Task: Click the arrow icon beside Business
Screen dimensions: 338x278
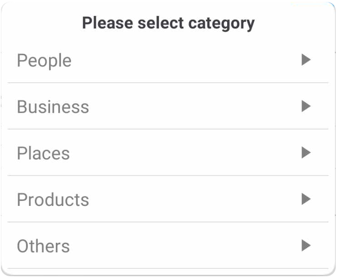Action: (306, 106)
